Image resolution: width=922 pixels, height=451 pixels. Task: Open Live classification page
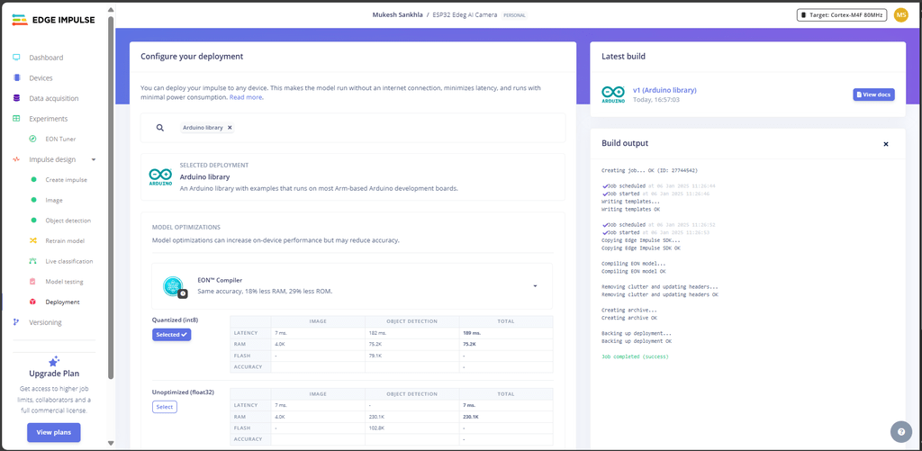coord(69,261)
